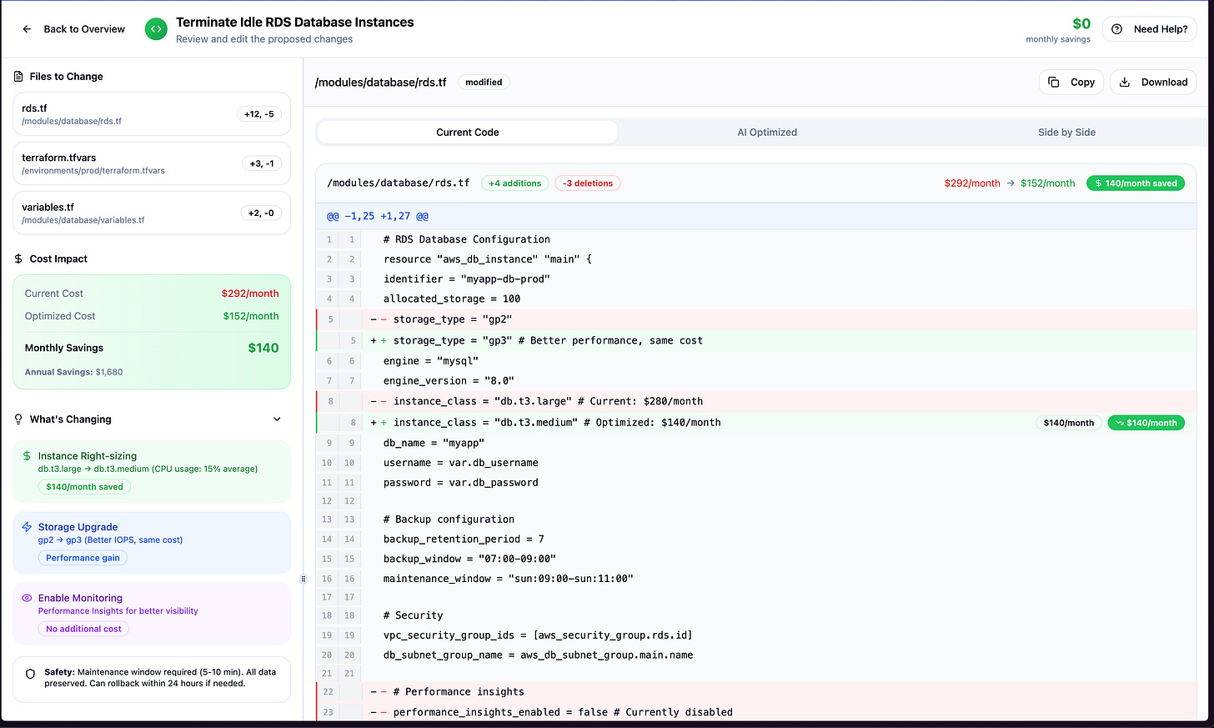Click the added storage_type = "gp3" line
The width and height of the screenshot is (1214, 728).
click(756, 340)
